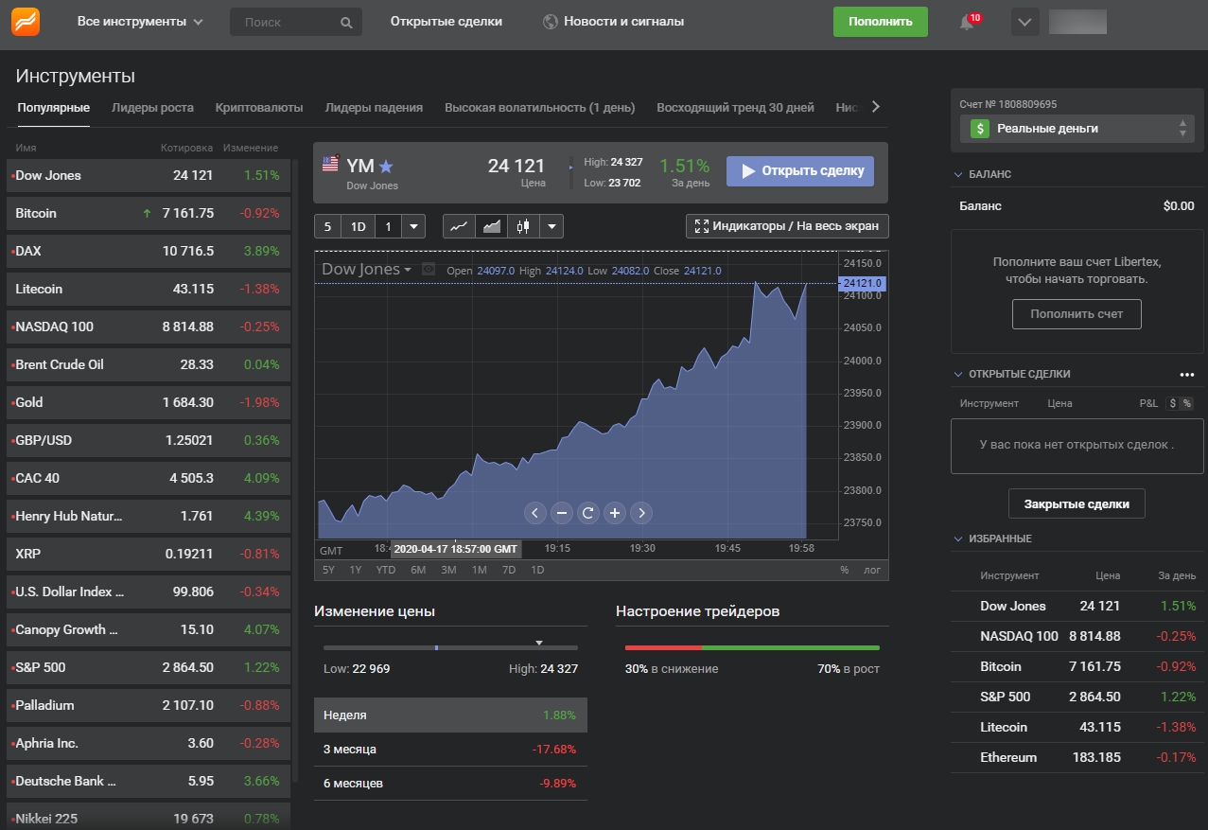1208x830 pixels.
Task: Open the Реальные деньги account selector
Action: coord(1076,128)
